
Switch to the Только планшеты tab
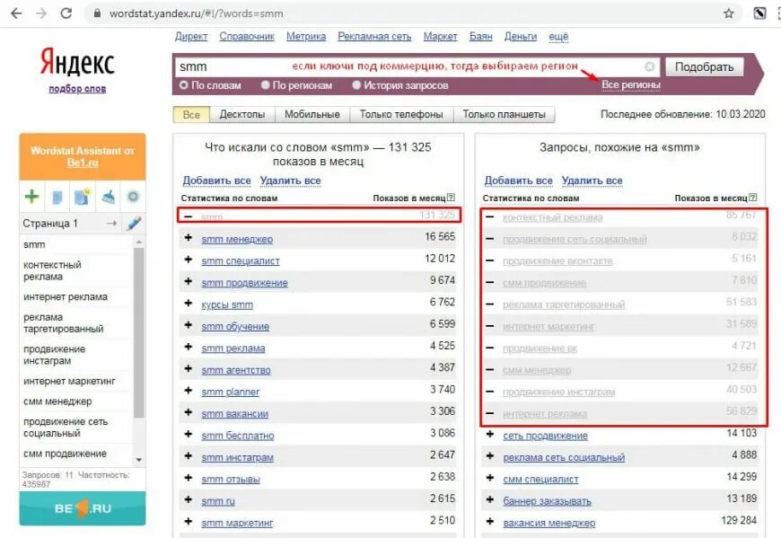coord(505,115)
